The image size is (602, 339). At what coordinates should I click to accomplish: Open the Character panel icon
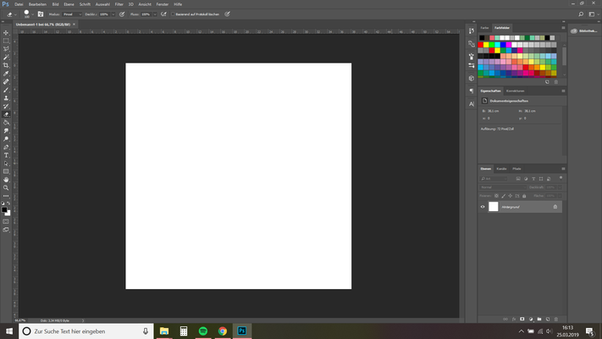pyautogui.click(x=472, y=103)
